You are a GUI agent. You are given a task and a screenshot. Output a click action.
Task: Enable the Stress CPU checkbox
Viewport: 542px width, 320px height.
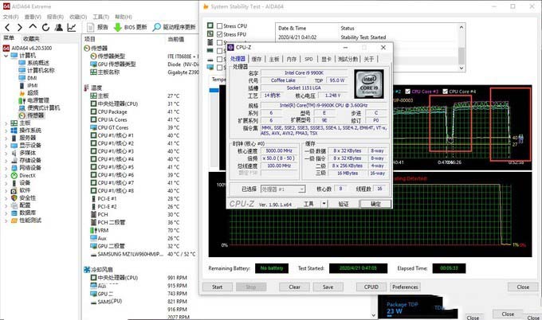pyautogui.click(x=219, y=26)
